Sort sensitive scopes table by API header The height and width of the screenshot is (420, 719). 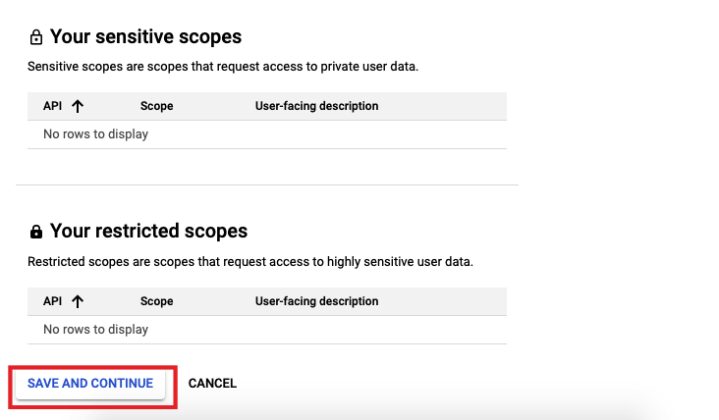click(x=52, y=106)
